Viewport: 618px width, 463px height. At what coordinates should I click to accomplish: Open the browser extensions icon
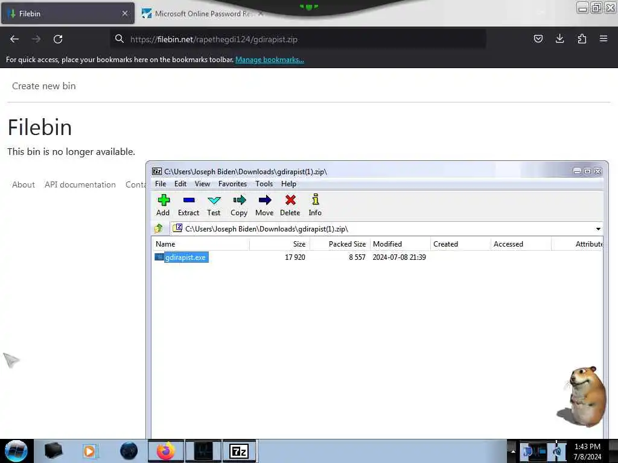(582, 39)
